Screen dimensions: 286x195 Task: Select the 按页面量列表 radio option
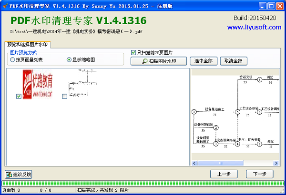(x=12, y=60)
